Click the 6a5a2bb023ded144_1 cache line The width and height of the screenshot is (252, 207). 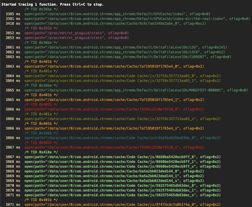tap(114, 176)
